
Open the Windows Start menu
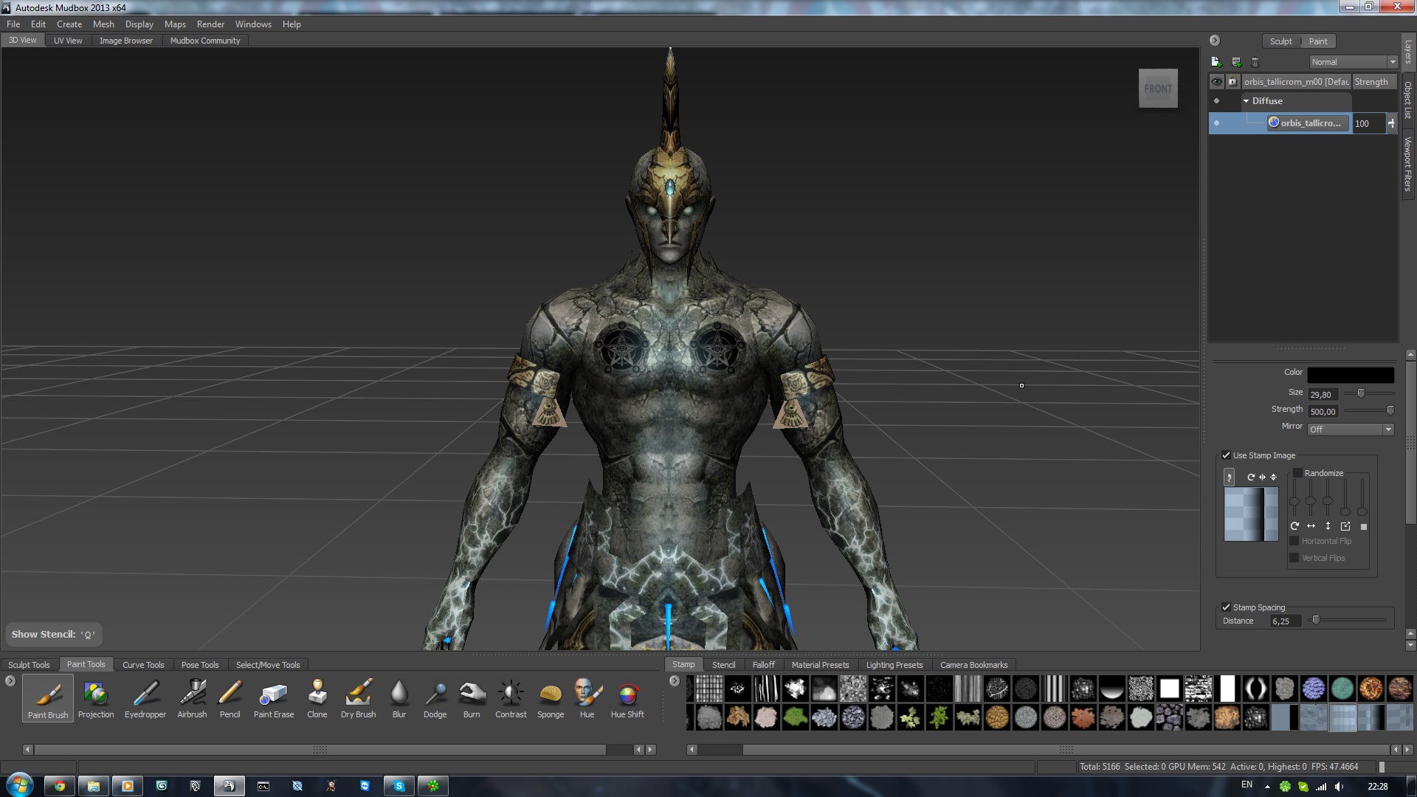(20, 784)
